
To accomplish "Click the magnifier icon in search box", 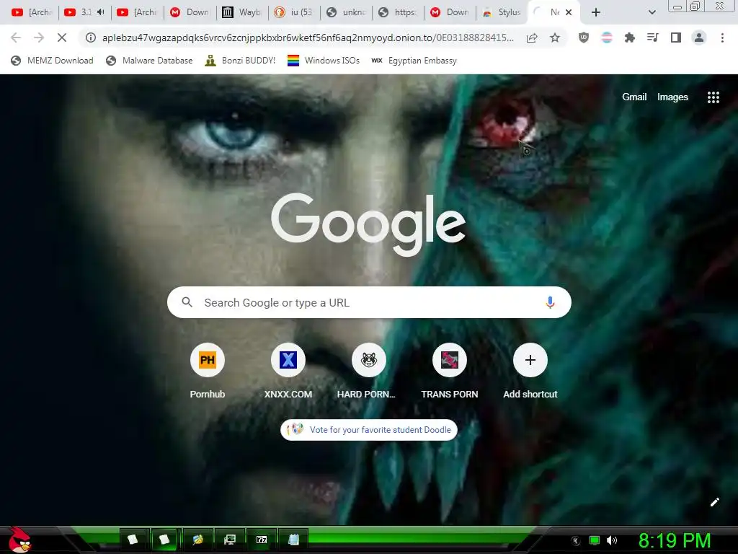I will [187, 302].
